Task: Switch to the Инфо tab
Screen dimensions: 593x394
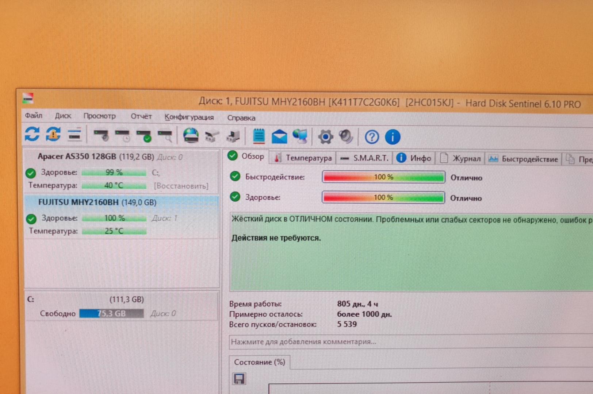Action: pos(414,158)
